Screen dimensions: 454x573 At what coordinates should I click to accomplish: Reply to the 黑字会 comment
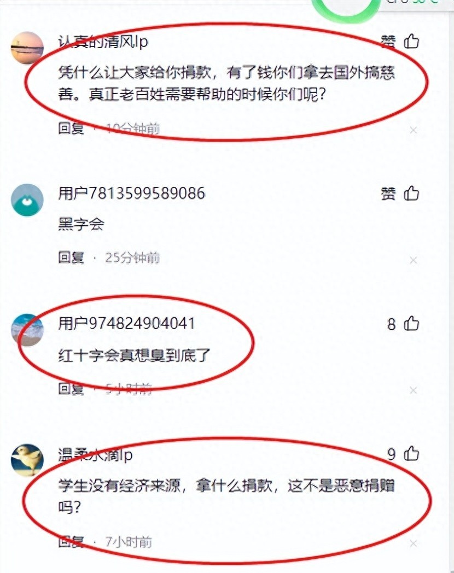(x=71, y=258)
